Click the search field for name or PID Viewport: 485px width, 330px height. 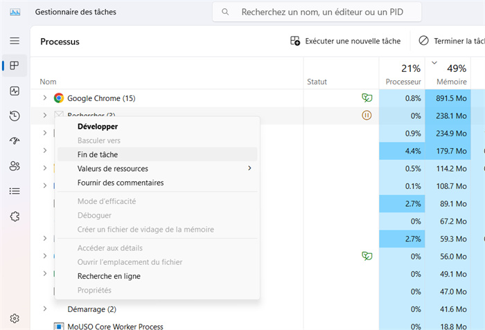(x=317, y=12)
